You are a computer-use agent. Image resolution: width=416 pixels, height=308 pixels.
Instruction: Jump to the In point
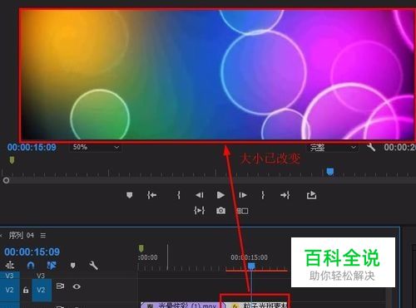click(x=151, y=195)
